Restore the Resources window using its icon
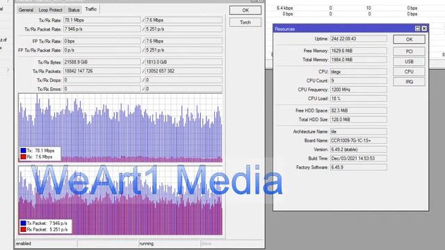This screenshot has height=250, width=445. coord(417,28)
